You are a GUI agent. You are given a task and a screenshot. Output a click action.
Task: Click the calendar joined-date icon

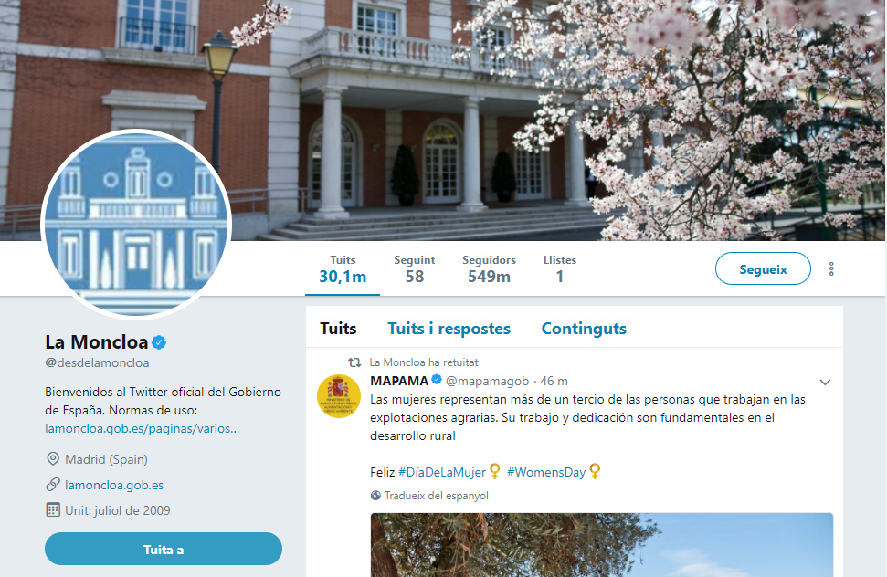pos(53,510)
